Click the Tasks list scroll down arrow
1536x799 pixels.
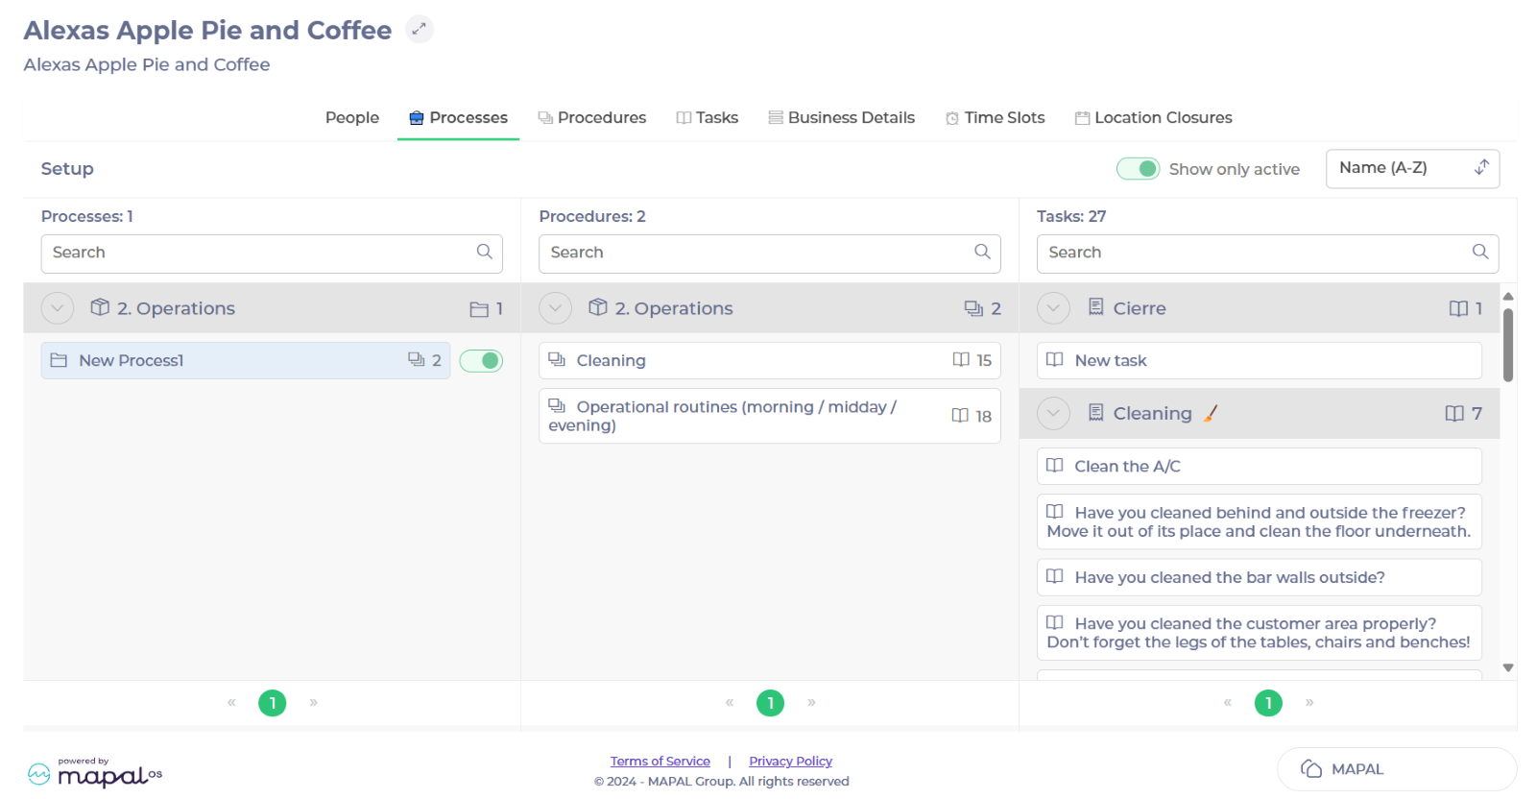pos(1508,667)
